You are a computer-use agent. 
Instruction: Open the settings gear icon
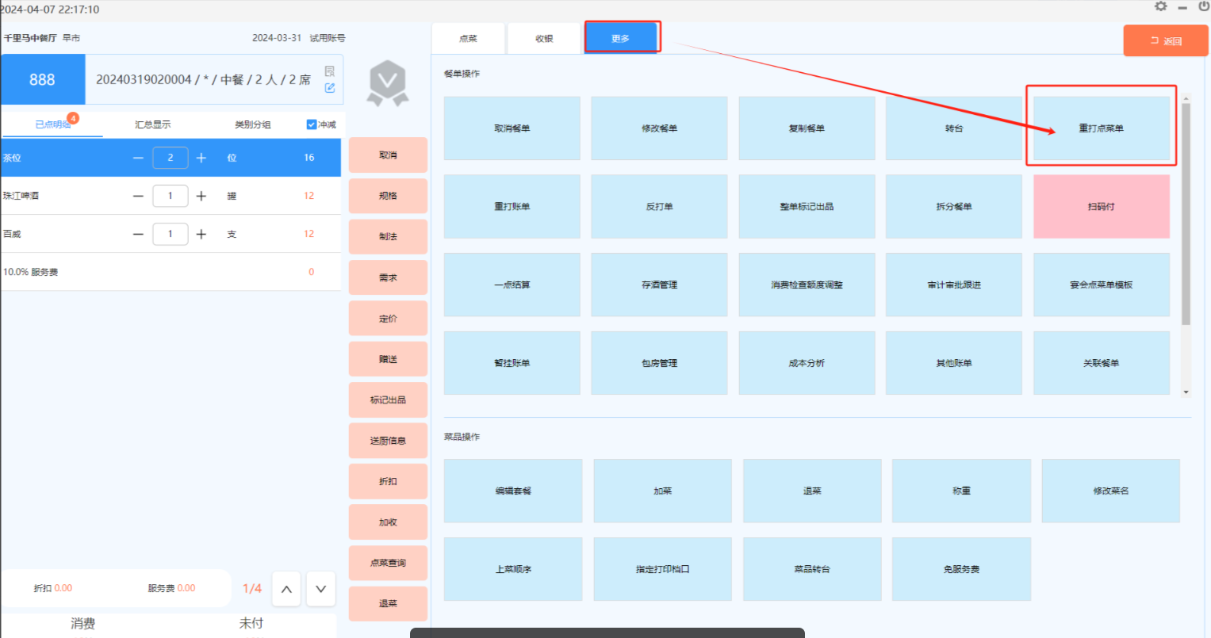1160,6
